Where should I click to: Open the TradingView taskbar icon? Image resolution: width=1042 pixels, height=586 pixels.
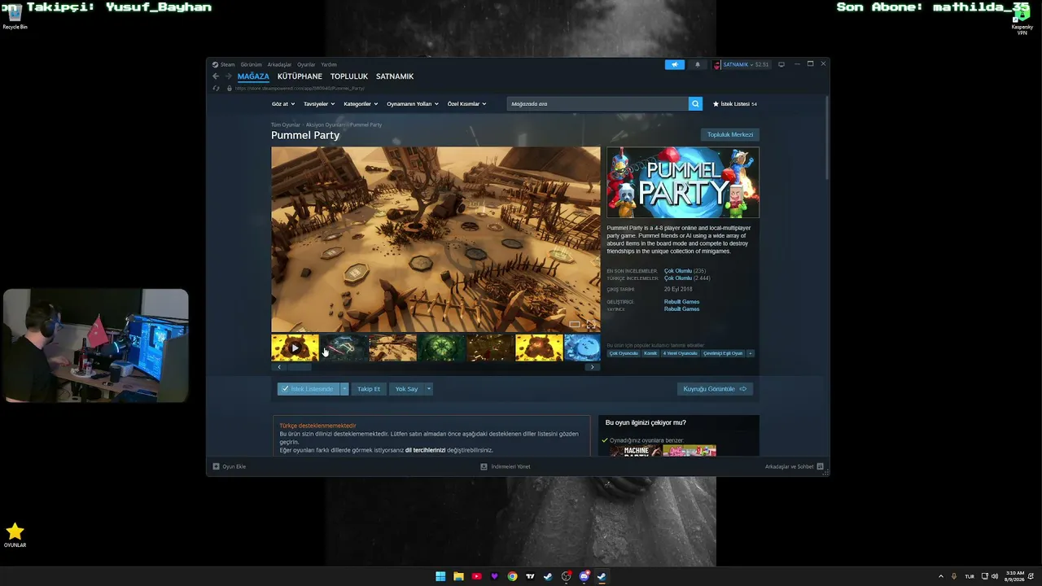coord(530,576)
